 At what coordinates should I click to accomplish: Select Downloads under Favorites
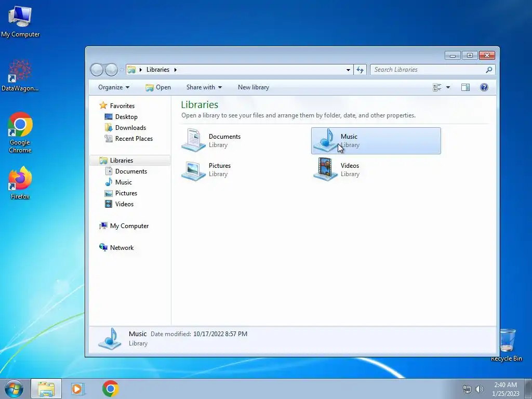130,128
